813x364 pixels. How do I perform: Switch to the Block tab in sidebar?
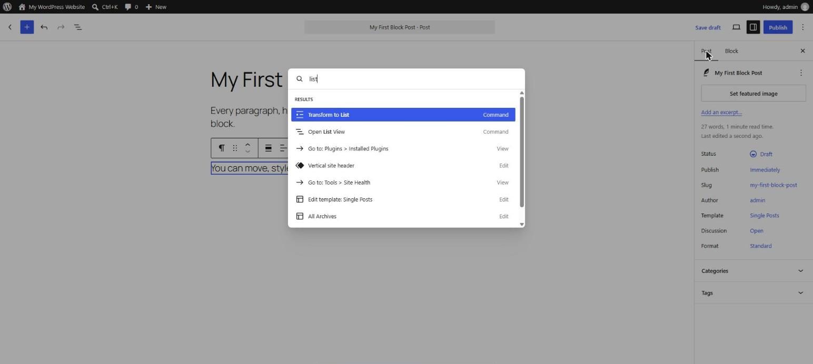tap(731, 51)
